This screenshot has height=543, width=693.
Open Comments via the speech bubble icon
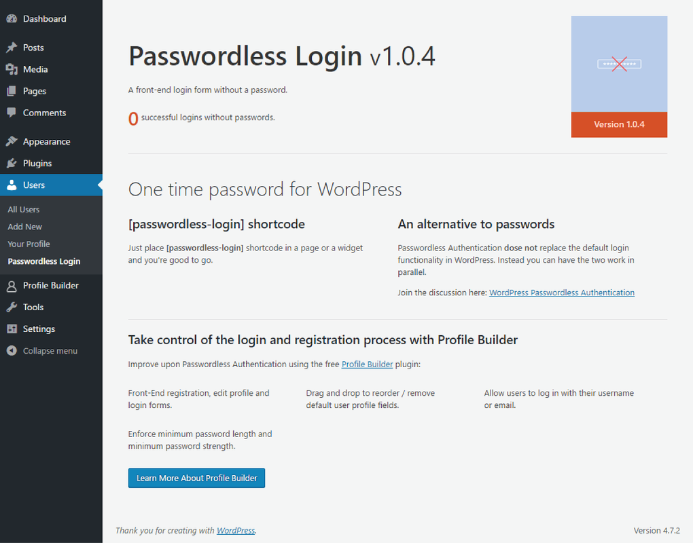point(11,113)
